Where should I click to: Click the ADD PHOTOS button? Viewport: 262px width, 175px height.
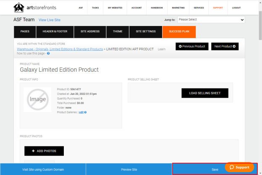[x=44, y=151]
